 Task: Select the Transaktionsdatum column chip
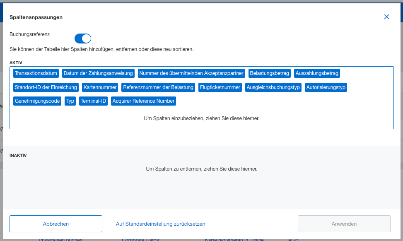click(x=36, y=73)
